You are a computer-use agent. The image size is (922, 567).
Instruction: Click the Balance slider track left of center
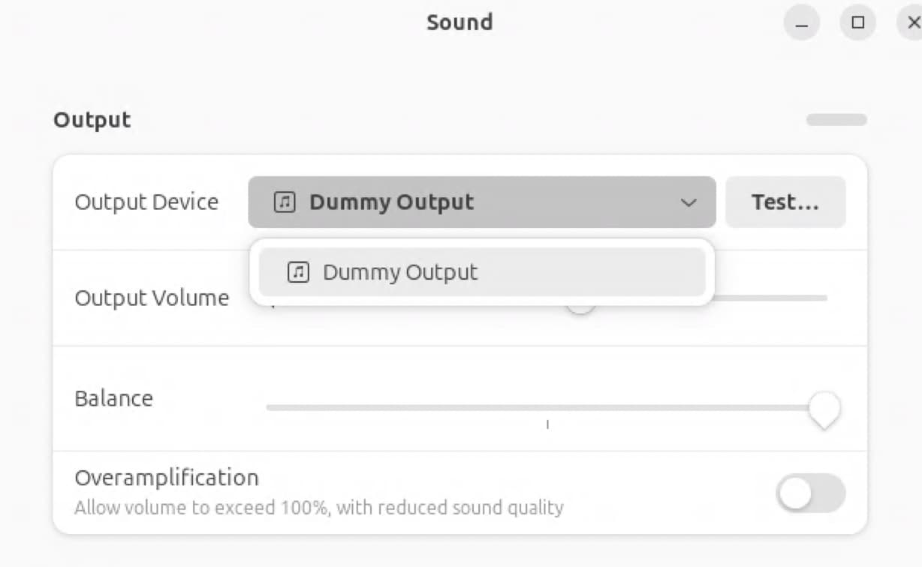[x=405, y=408]
